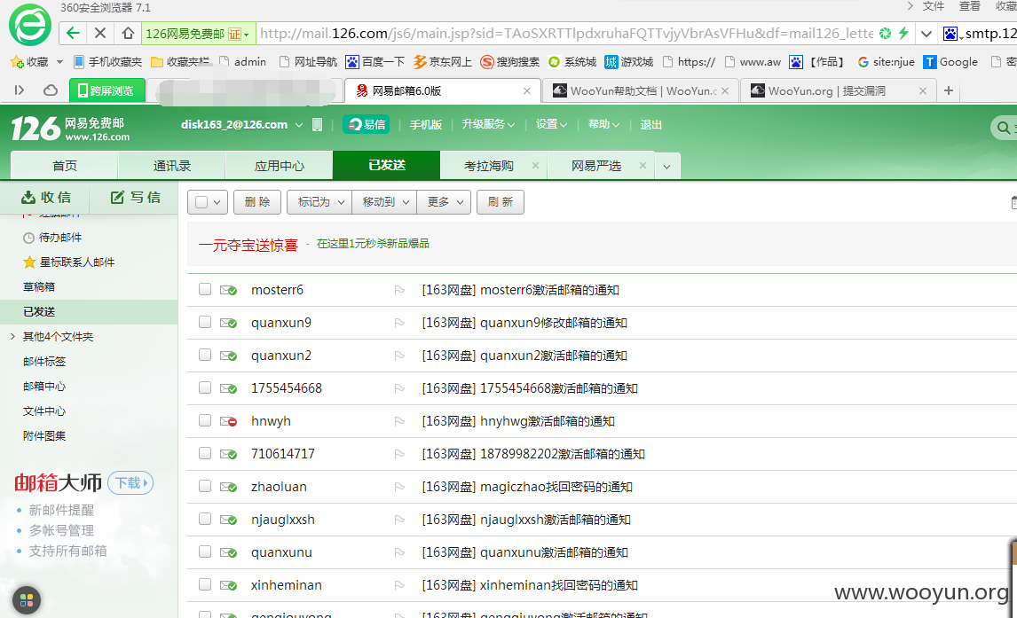The width and height of the screenshot is (1017, 618).
Task: Stop loading with the X button
Action: pyautogui.click(x=100, y=33)
